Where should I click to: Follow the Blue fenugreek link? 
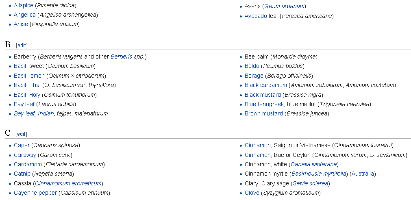[264, 104]
